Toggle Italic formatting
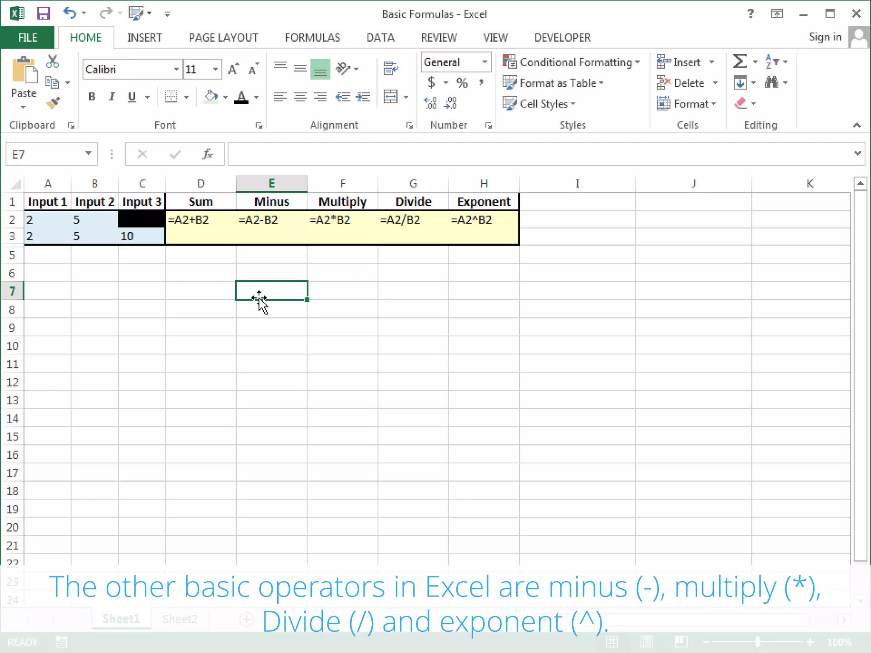The image size is (871, 653). pyautogui.click(x=111, y=97)
